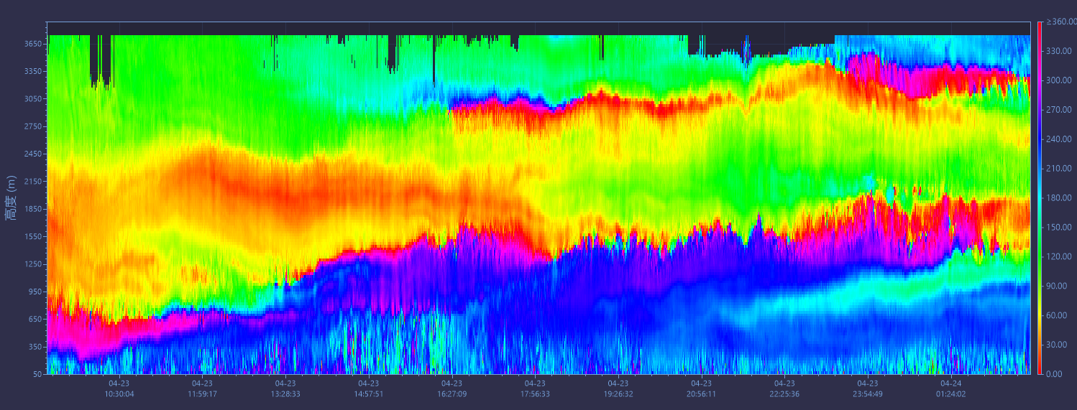Click the 04-23 22:25:36 time label
Image resolution: width=1077 pixels, height=410 pixels.
pos(784,388)
